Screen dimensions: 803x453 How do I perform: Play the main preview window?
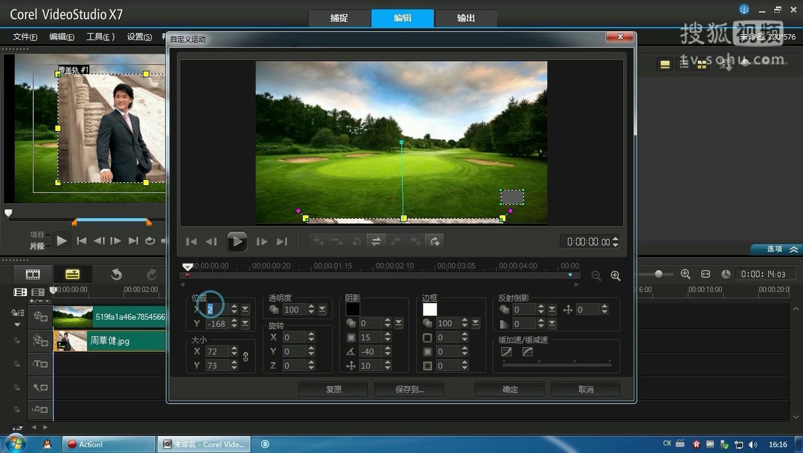[61, 241]
